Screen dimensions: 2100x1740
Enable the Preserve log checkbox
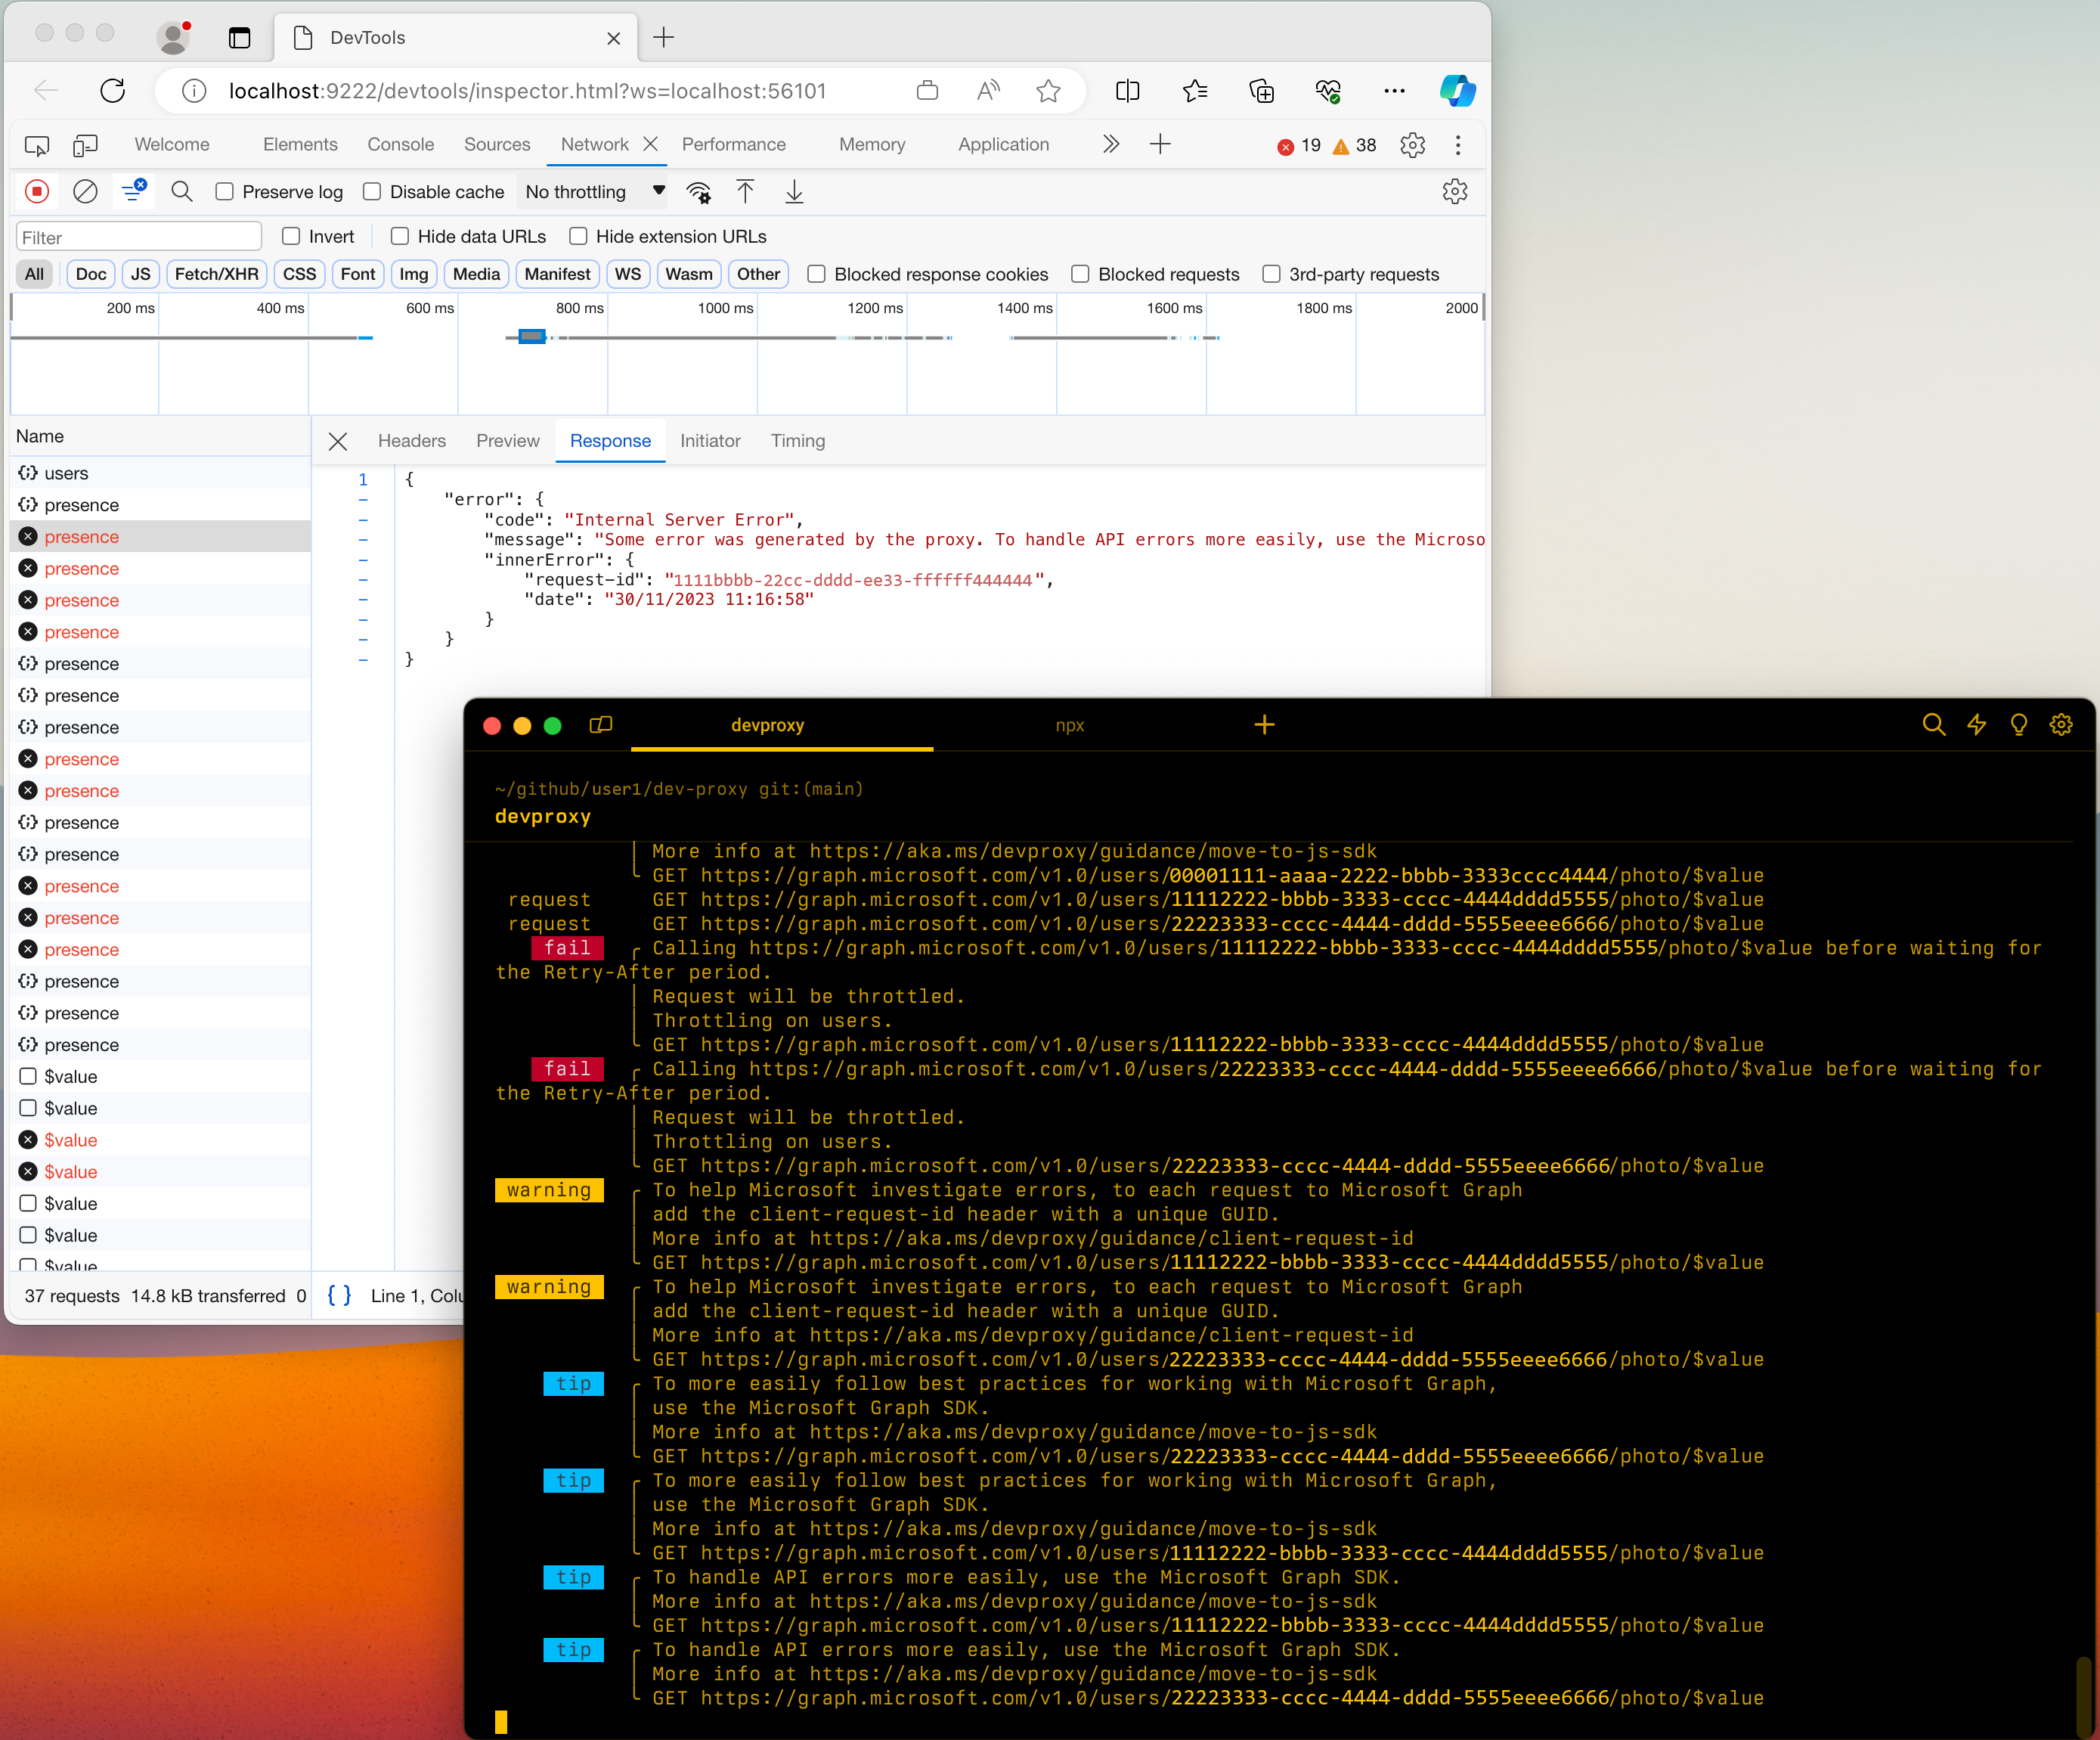pos(225,191)
